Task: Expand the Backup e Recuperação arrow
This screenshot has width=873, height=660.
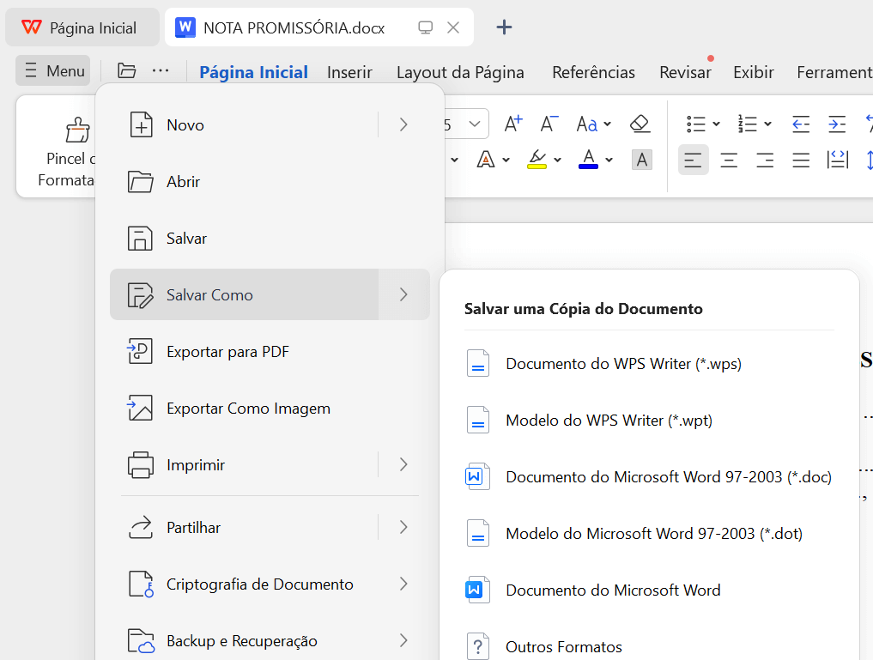Action: 404,640
